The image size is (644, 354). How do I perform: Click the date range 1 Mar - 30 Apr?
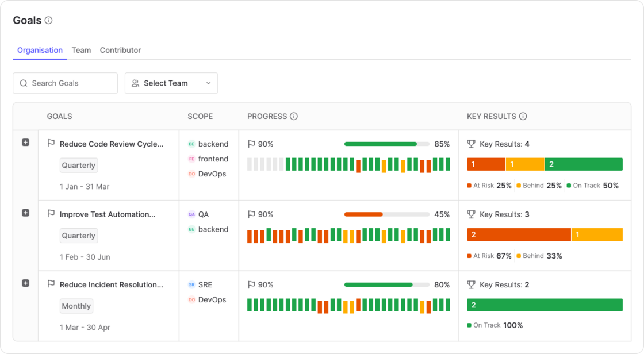tap(85, 328)
